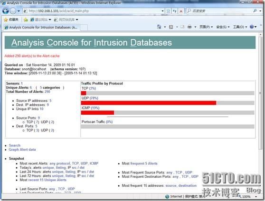This screenshot has height=201, width=265.
Task: Open the Portscan Traffic (0%) link
Action: pyautogui.click(x=109, y=122)
